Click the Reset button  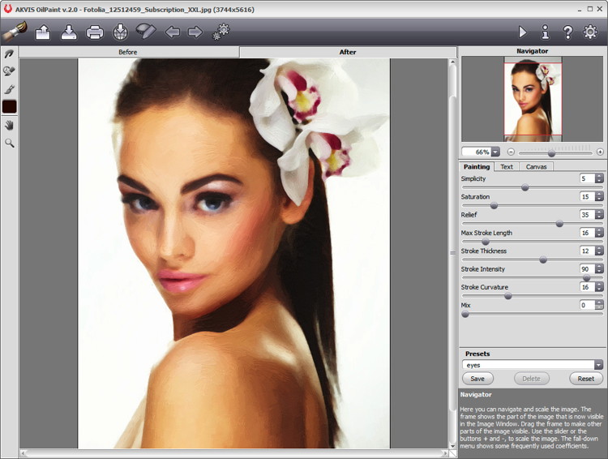coord(585,379)
